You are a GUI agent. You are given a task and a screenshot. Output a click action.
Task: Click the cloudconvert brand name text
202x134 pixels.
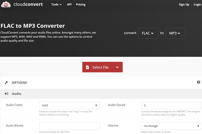pos(28,4)
